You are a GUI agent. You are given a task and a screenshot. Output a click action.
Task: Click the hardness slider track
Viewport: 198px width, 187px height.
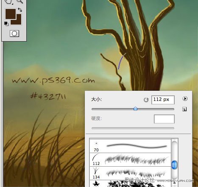pyautogui.click(x=133, y=128)
